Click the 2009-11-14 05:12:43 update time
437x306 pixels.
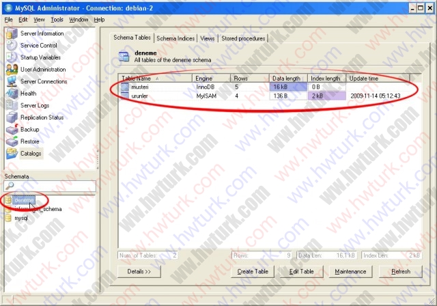coord(376,96)
